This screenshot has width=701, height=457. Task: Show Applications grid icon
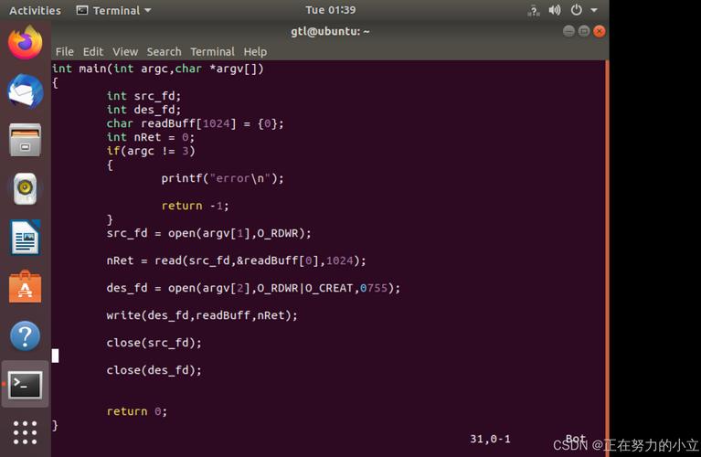tap(25, 432)
